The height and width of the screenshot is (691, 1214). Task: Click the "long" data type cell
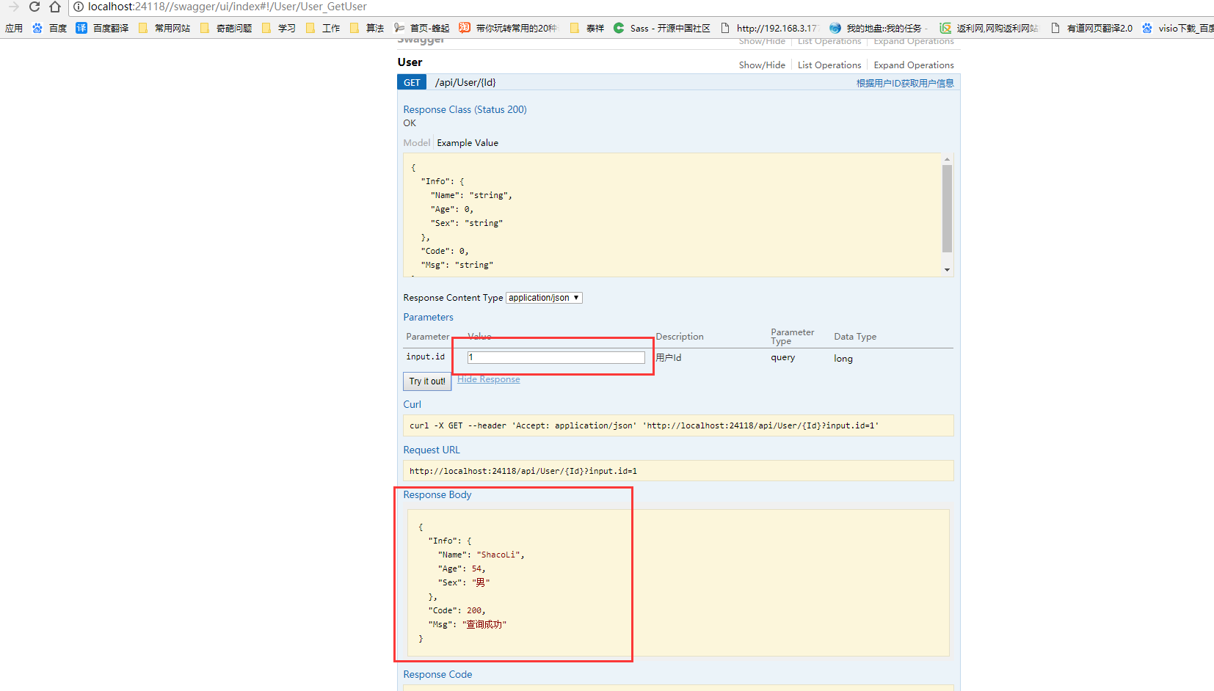[843, 359]
